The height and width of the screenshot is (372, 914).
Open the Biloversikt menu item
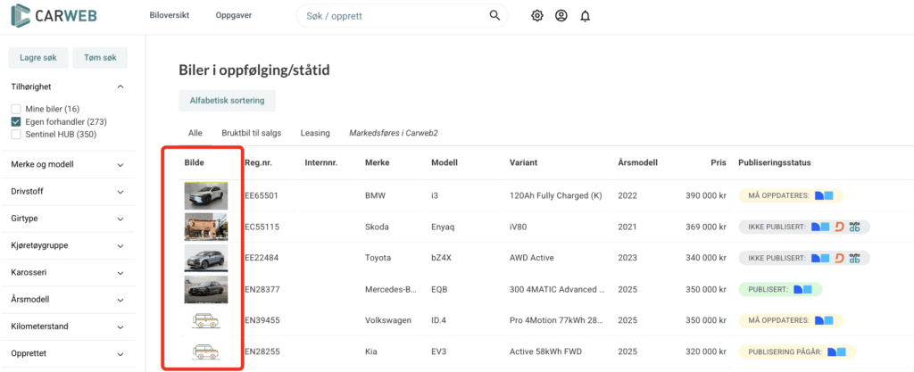pos(169,16)
